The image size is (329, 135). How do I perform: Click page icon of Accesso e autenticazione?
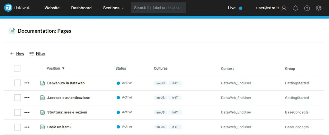42,98
